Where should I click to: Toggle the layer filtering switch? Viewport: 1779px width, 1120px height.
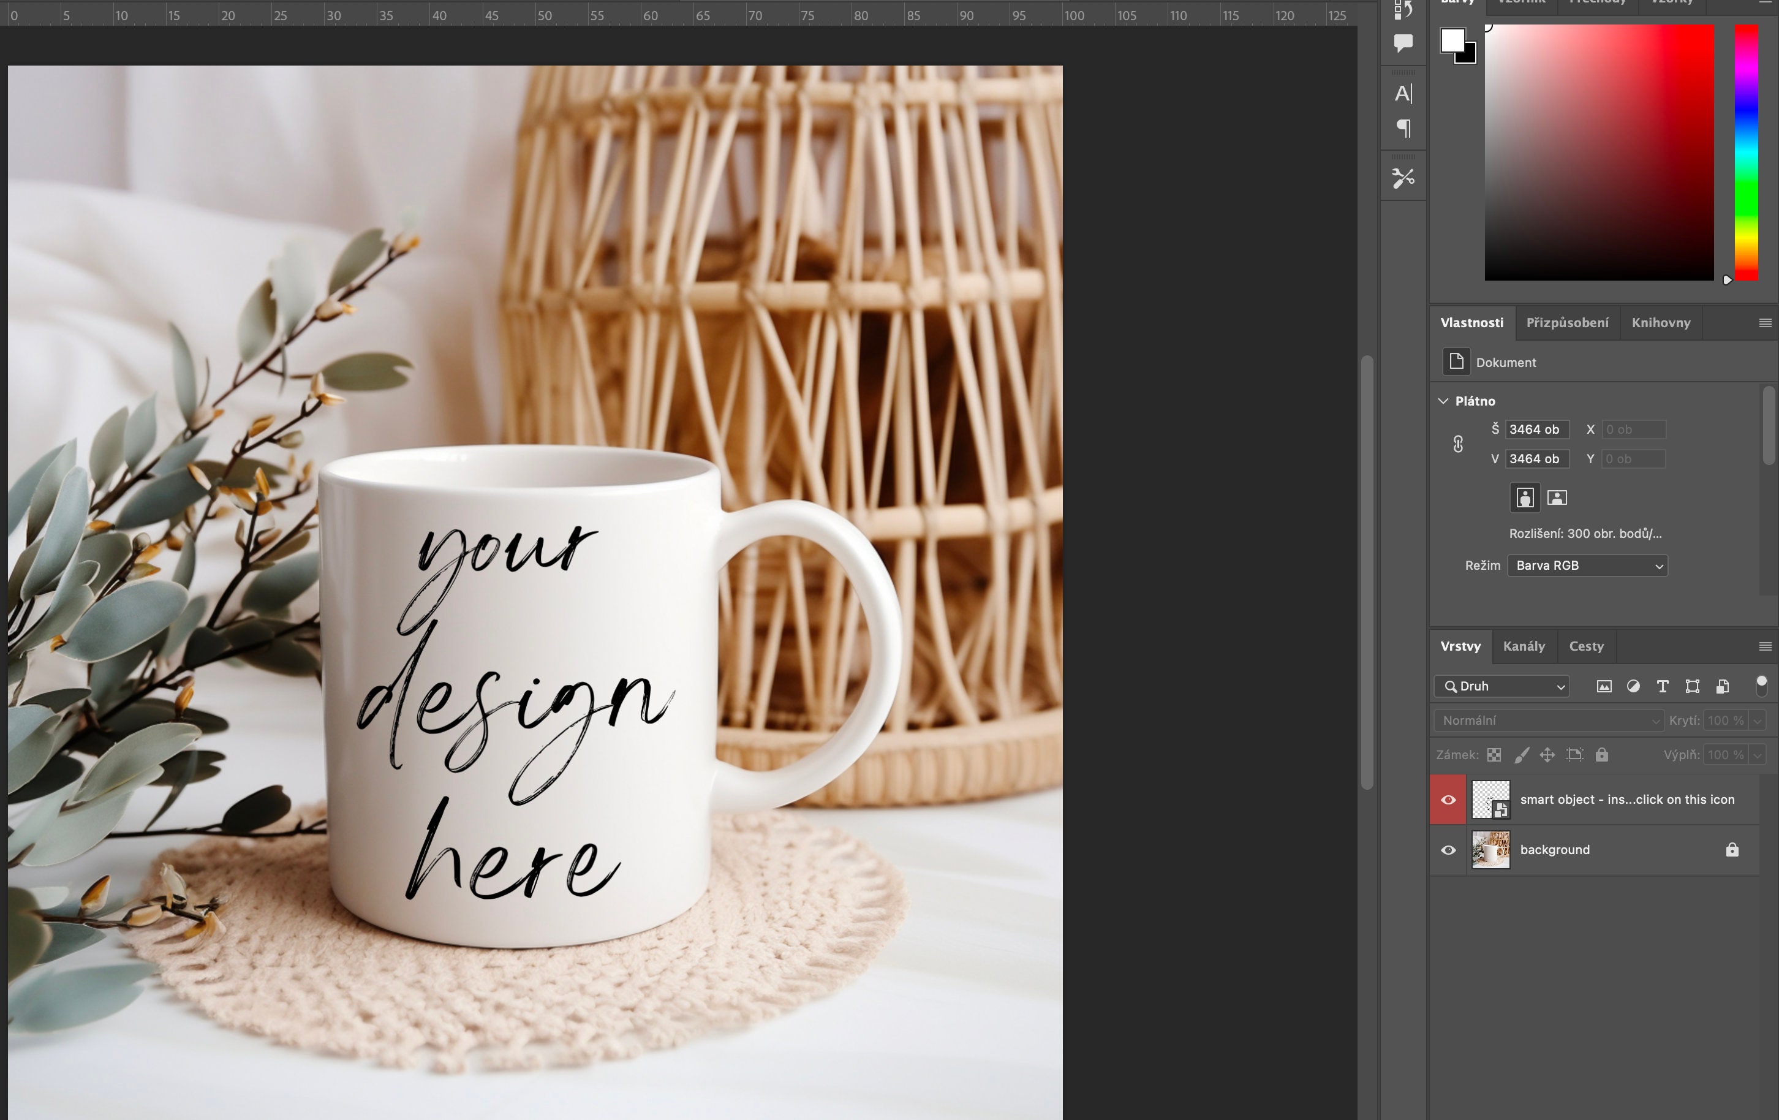point(1762,686)
